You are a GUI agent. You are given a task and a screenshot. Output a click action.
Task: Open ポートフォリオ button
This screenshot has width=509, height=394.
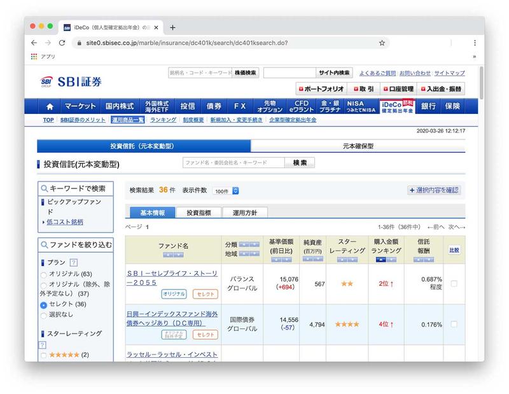321,88
